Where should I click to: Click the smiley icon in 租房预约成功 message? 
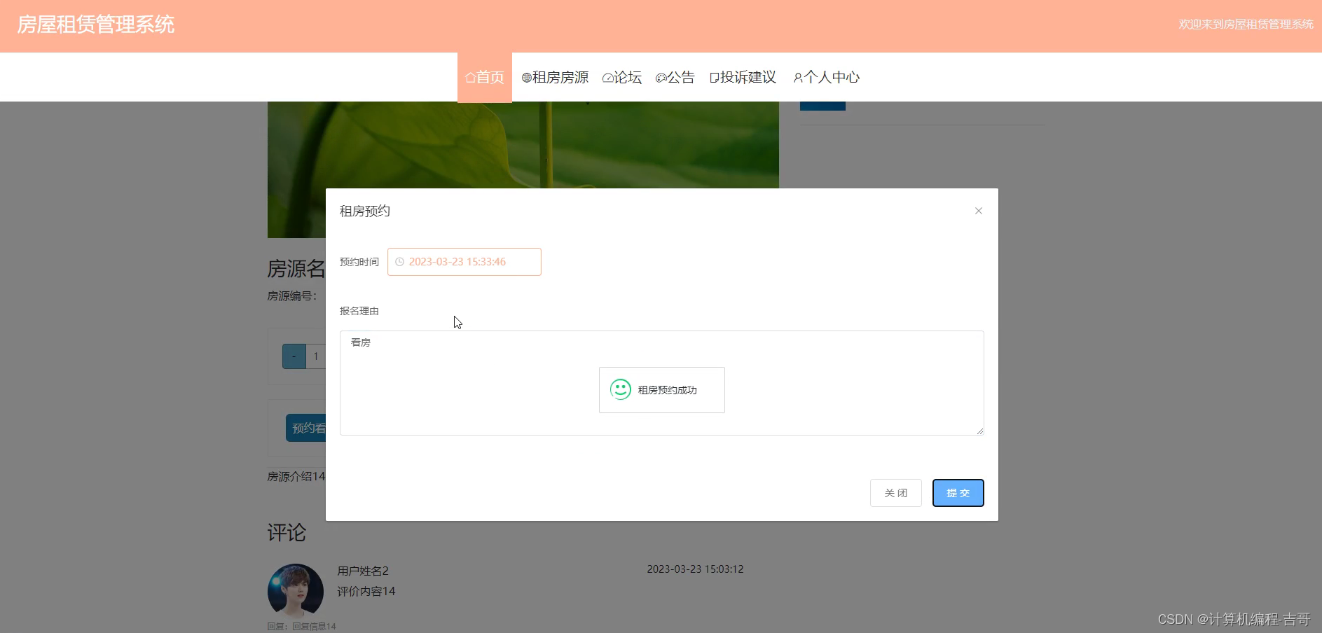point(620,389)
